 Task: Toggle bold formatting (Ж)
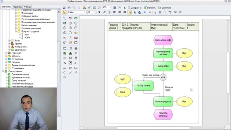click(100, 12)
